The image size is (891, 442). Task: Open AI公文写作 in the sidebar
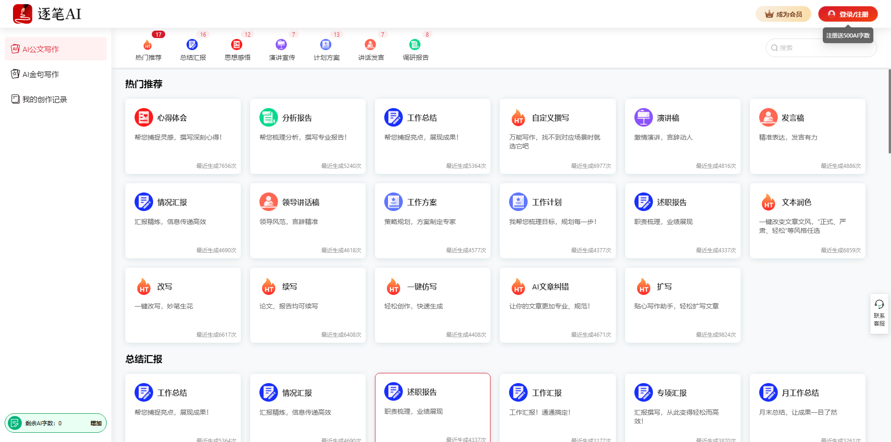[56, 49]
